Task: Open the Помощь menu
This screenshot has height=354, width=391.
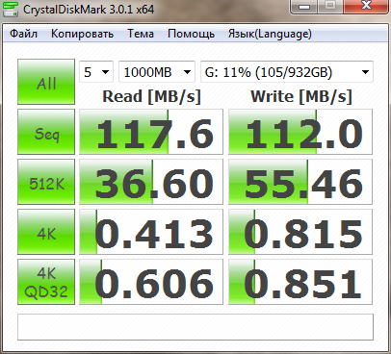Action: tap(191, 34)
